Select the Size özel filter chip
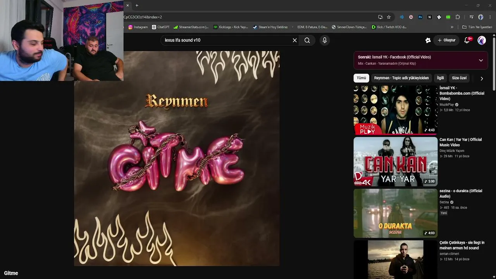Viewport: 496px width, 279px height. [459, 78]
